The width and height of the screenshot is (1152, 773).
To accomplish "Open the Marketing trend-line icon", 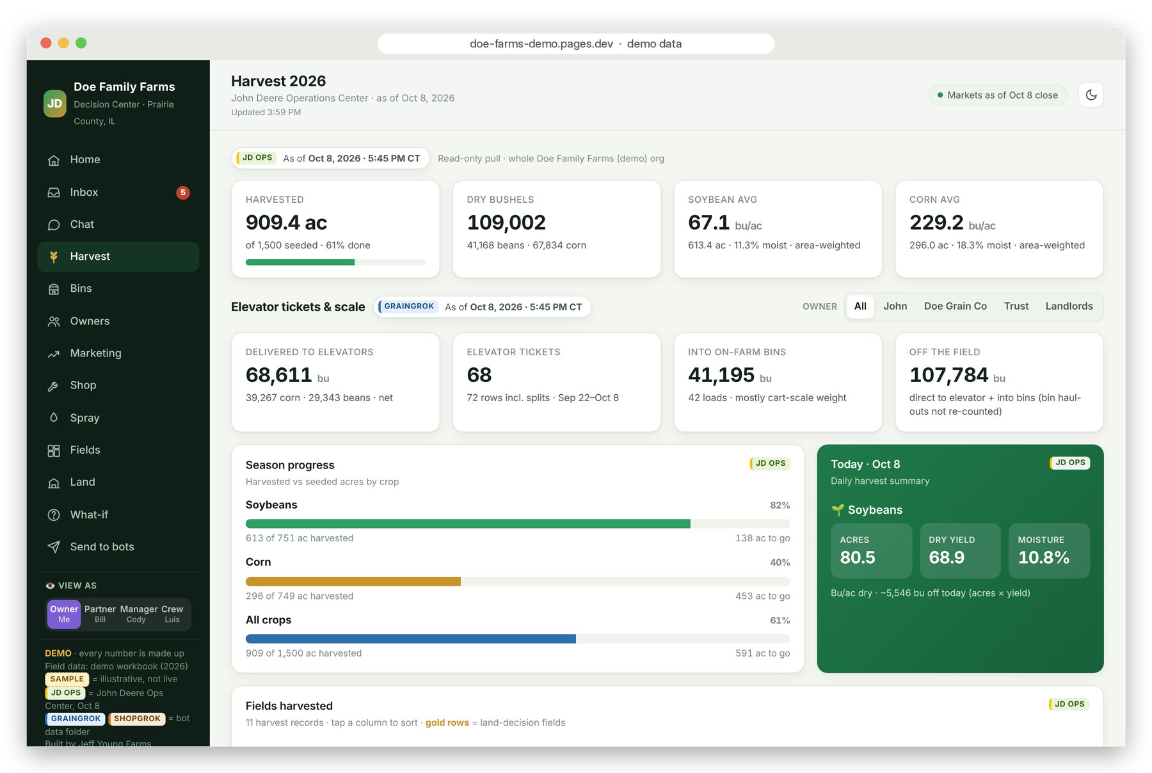I will click(x=54, y=353).
